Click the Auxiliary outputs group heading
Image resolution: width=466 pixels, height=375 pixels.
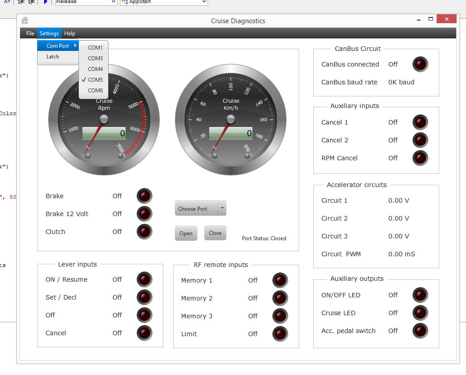tap(357, 279)
